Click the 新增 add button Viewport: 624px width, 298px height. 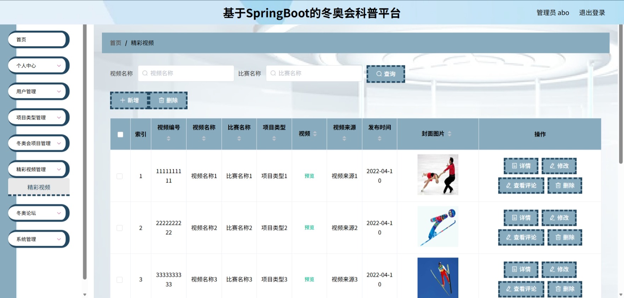[129, 100]
